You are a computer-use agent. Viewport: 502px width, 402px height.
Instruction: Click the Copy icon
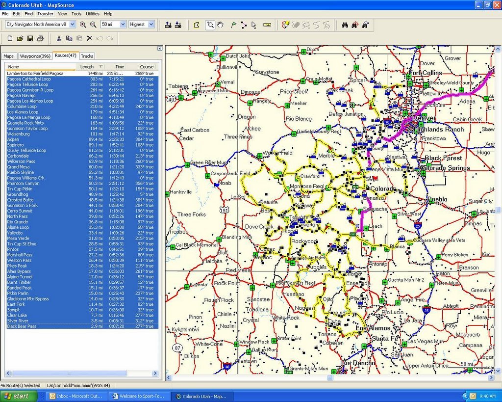click(69, 38)
